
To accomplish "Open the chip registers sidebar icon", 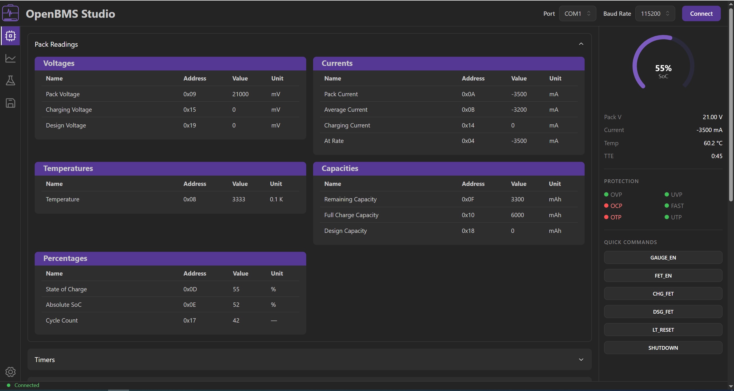I will [x=10, y=36].
